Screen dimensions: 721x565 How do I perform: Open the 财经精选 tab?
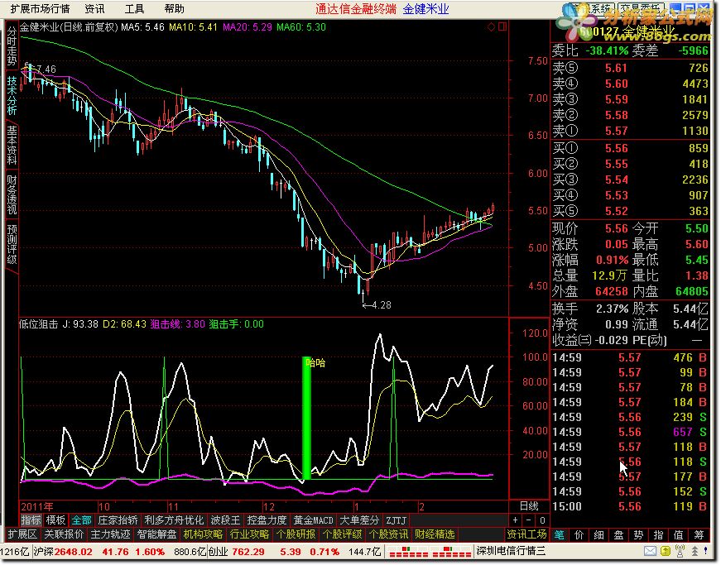435,534
